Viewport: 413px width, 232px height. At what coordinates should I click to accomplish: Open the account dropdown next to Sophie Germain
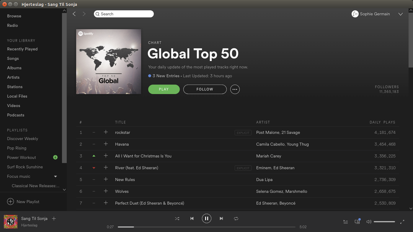click(401, 14)
